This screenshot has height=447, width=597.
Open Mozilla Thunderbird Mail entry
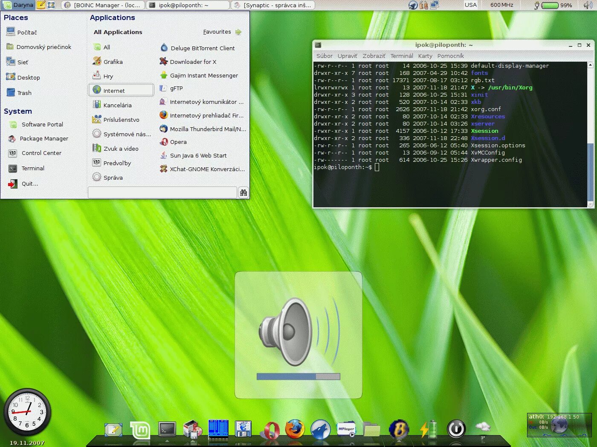coord(203,129)
